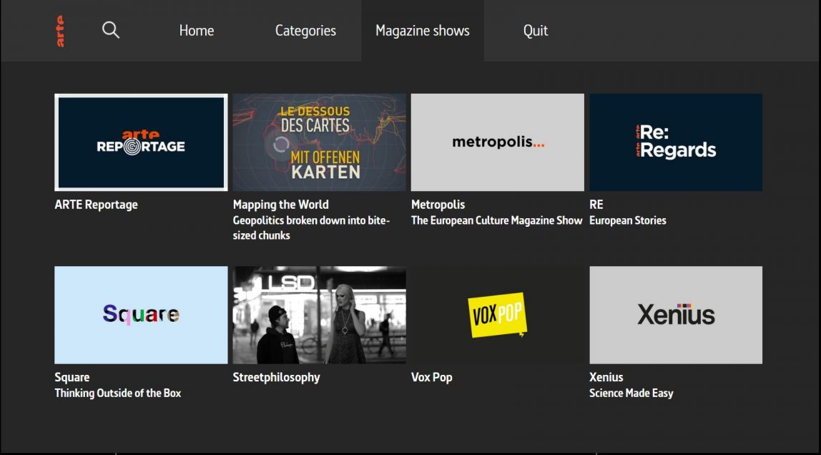Go to the Home menu item
Image resolution: width=821 pixels, height=455 pixels.
point(197,30)
